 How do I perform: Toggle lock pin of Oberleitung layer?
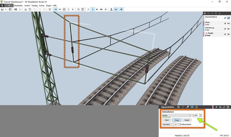(x=225, y=29)
